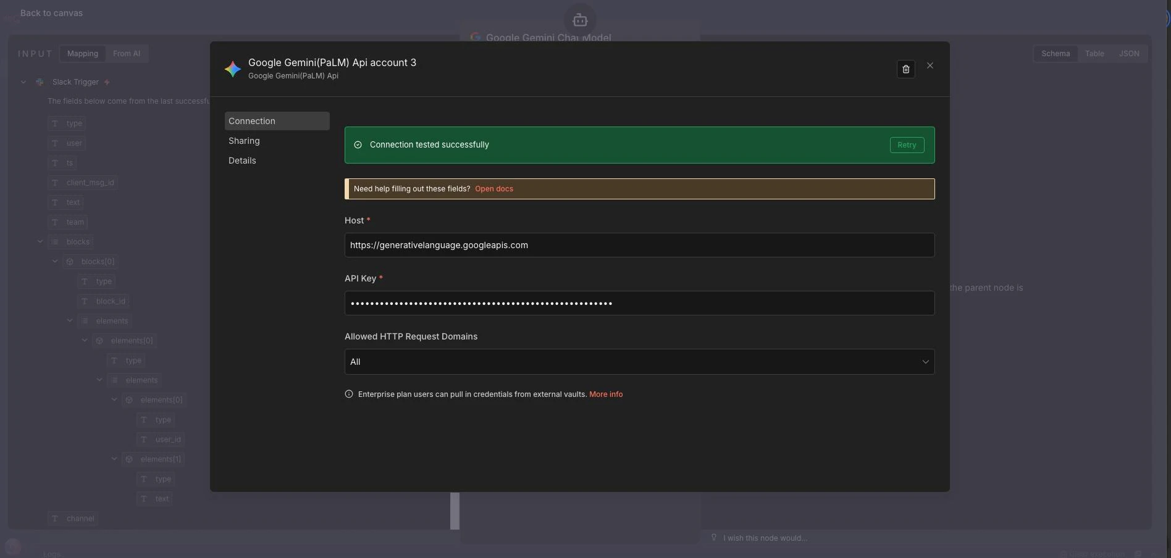The width and height of the screenshot is (1171, 558).
Task: Click the info icon beside Enterprise plan note
Action: tap(349, 394)
